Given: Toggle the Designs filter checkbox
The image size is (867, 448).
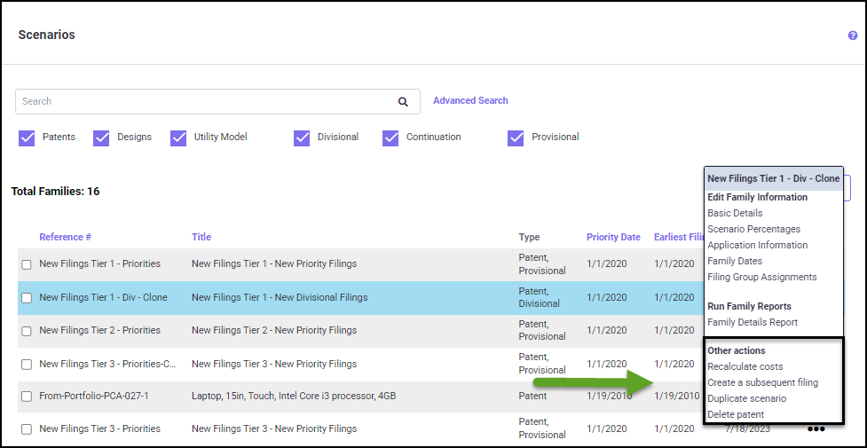Looking at the screenshot, I should pos(101,138).
